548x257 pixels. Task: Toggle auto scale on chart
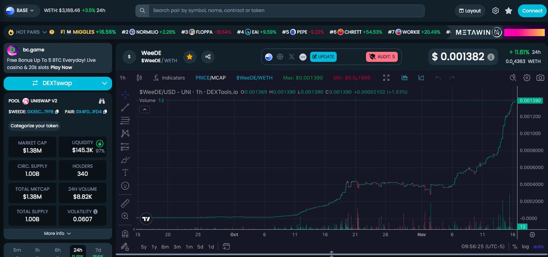pos(538,247)
